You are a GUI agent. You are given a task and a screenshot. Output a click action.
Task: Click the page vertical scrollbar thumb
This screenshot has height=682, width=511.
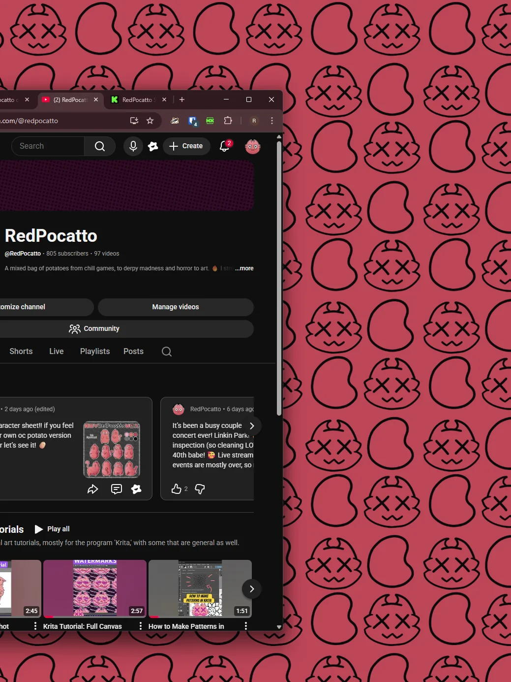coord(279,279)
